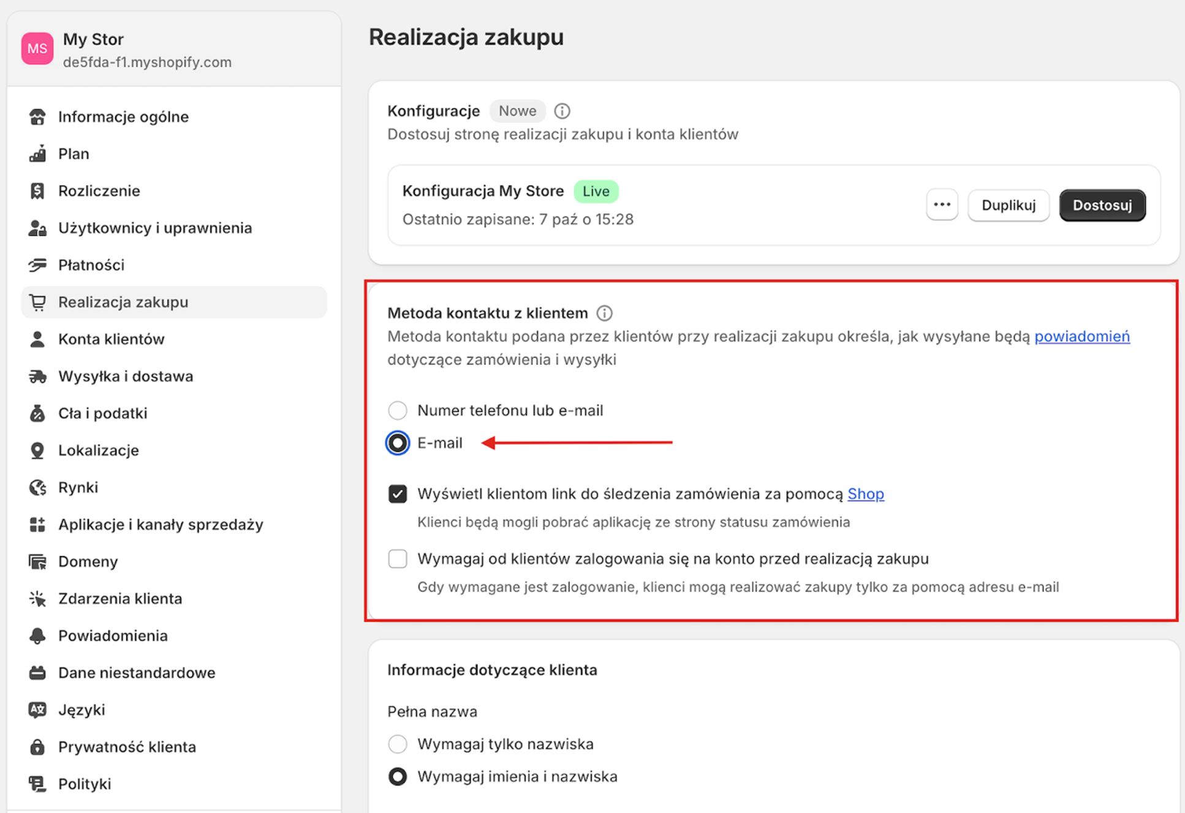Click info icon beside Metoda kontaktu z klientem

pos(605,313)
